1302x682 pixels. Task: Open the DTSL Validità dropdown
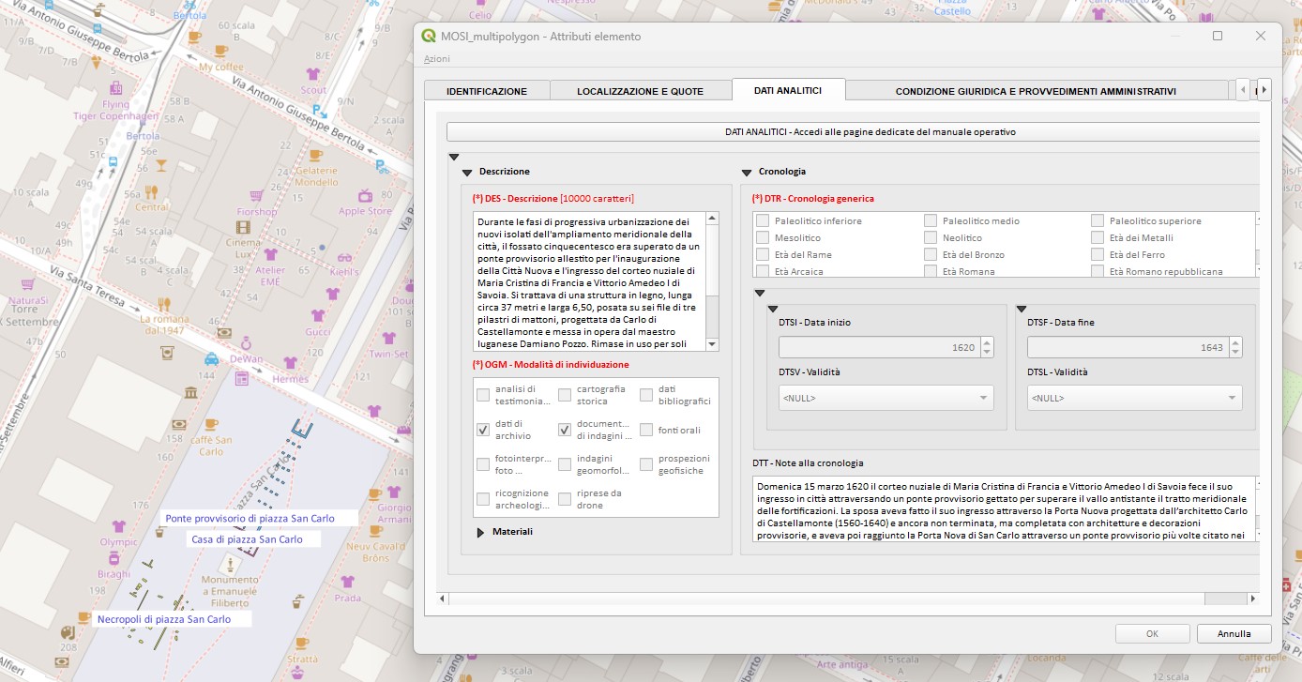tap(1134, 398)
